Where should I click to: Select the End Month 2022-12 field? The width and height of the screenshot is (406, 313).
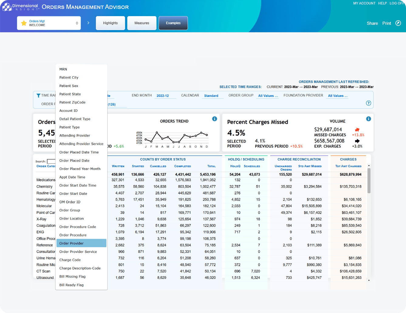pyautogui.click(x=163, y=96)
